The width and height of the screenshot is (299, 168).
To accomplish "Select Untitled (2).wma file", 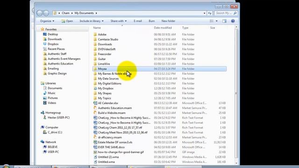I will [x=108, y=157].
